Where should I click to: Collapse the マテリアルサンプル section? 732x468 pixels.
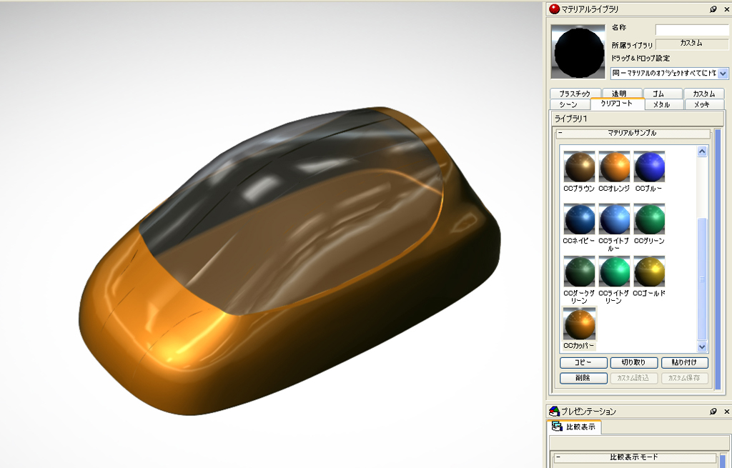pyautogui.click(x=560, y=133)
